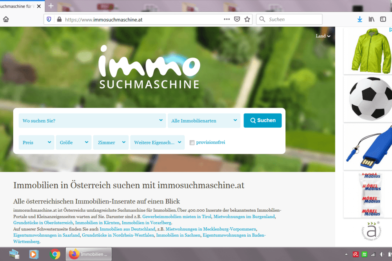Screen dimensions: 392x261
Task: Click the blue Suchen button
Action: click(x=263, y=121)
